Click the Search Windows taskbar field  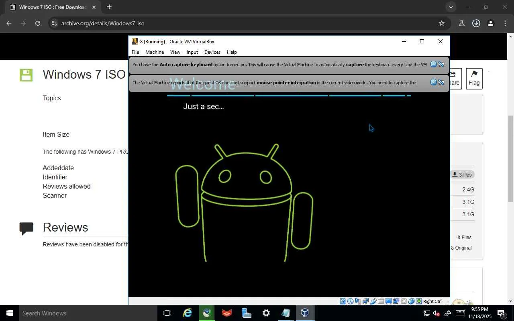pos(88,313)
